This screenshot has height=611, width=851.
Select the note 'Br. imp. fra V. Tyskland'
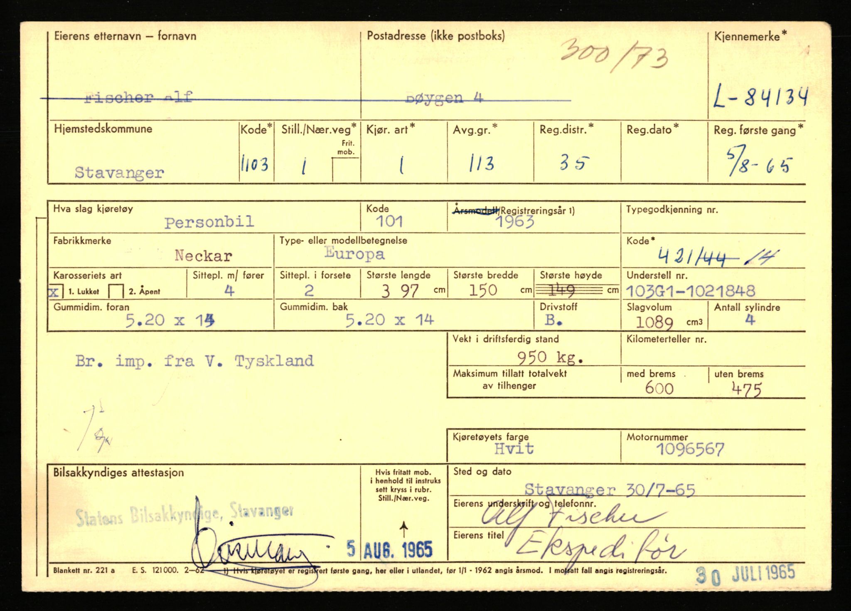coord(194,361)
